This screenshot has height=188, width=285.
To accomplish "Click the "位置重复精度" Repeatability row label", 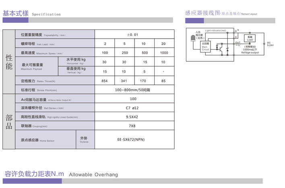I will click(43, 35).
